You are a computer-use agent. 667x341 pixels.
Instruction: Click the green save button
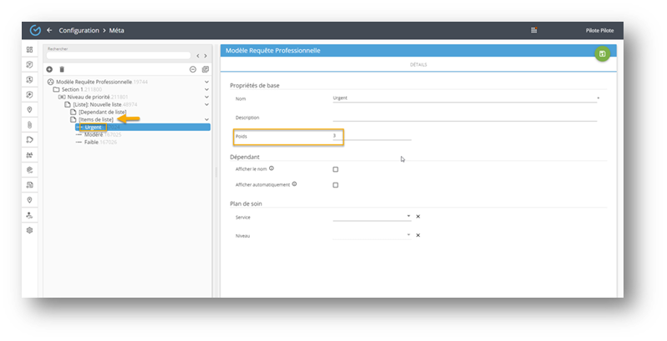[x=602, y=53]
